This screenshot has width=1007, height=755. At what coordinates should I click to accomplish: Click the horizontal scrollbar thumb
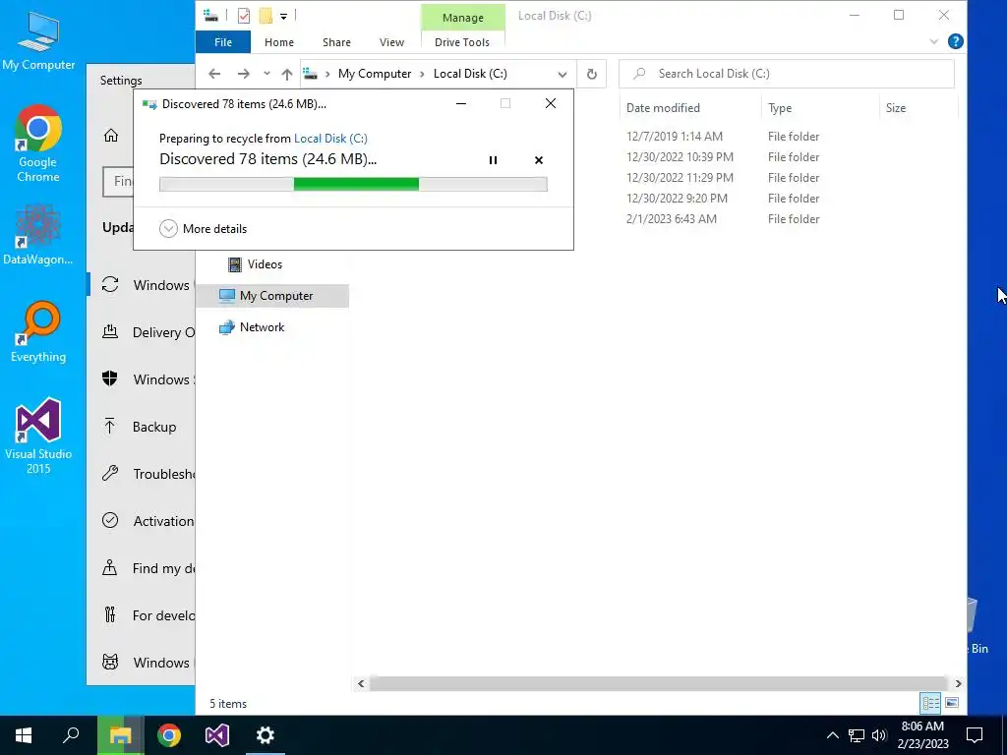coord(658,684)
